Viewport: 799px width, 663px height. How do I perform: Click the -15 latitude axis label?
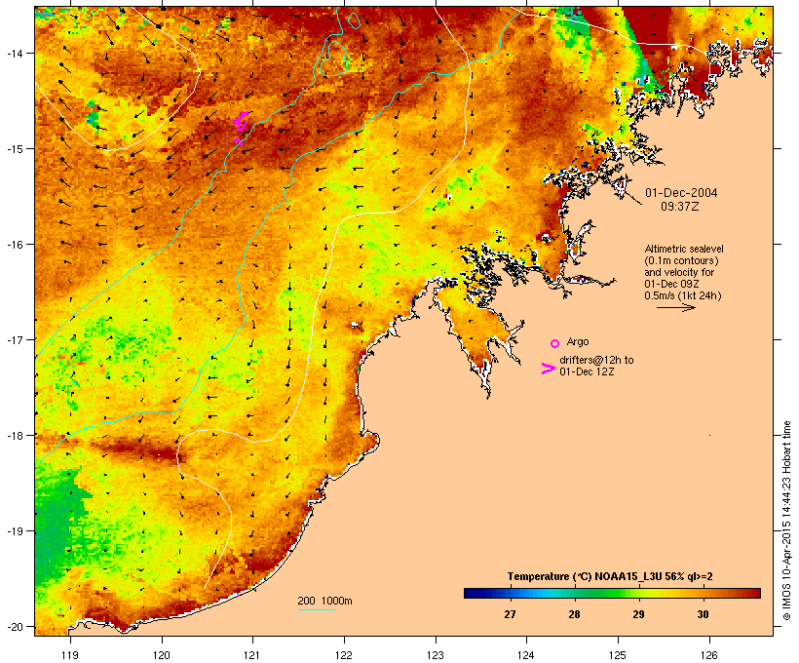pos(14,148)
